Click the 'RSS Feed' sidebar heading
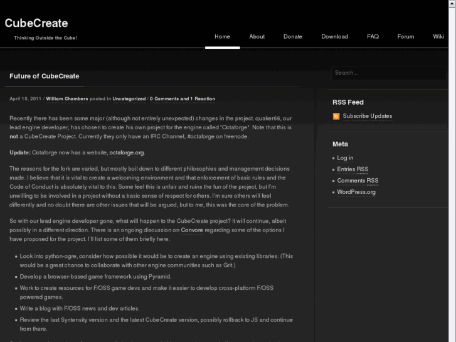Image resolution: width=456 pixels, height=342 pixels. [348, 102]
